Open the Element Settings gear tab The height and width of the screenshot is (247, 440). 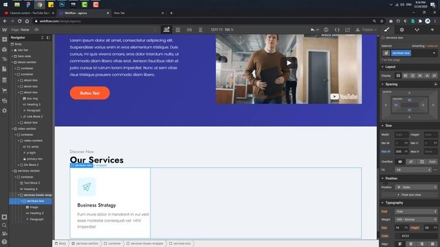point(401,30)
